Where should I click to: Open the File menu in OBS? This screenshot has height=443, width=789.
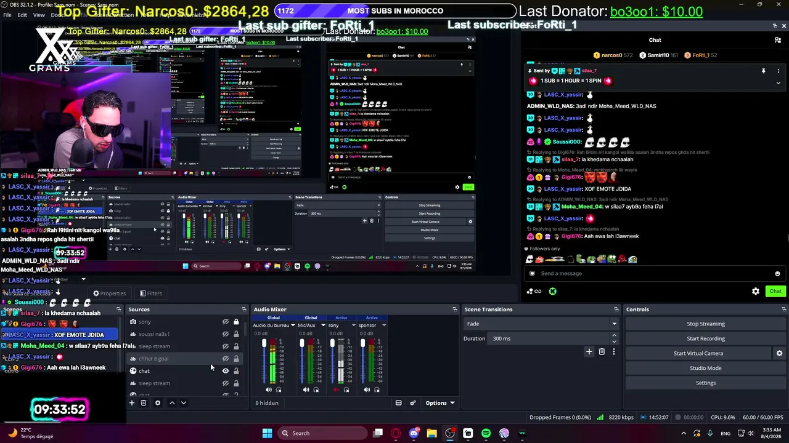[7, 15]
